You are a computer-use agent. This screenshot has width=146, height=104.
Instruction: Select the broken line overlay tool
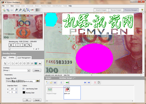pos(13,63)
